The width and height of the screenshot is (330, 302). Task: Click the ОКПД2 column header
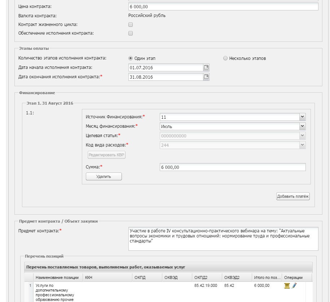(x=207, y=277)
